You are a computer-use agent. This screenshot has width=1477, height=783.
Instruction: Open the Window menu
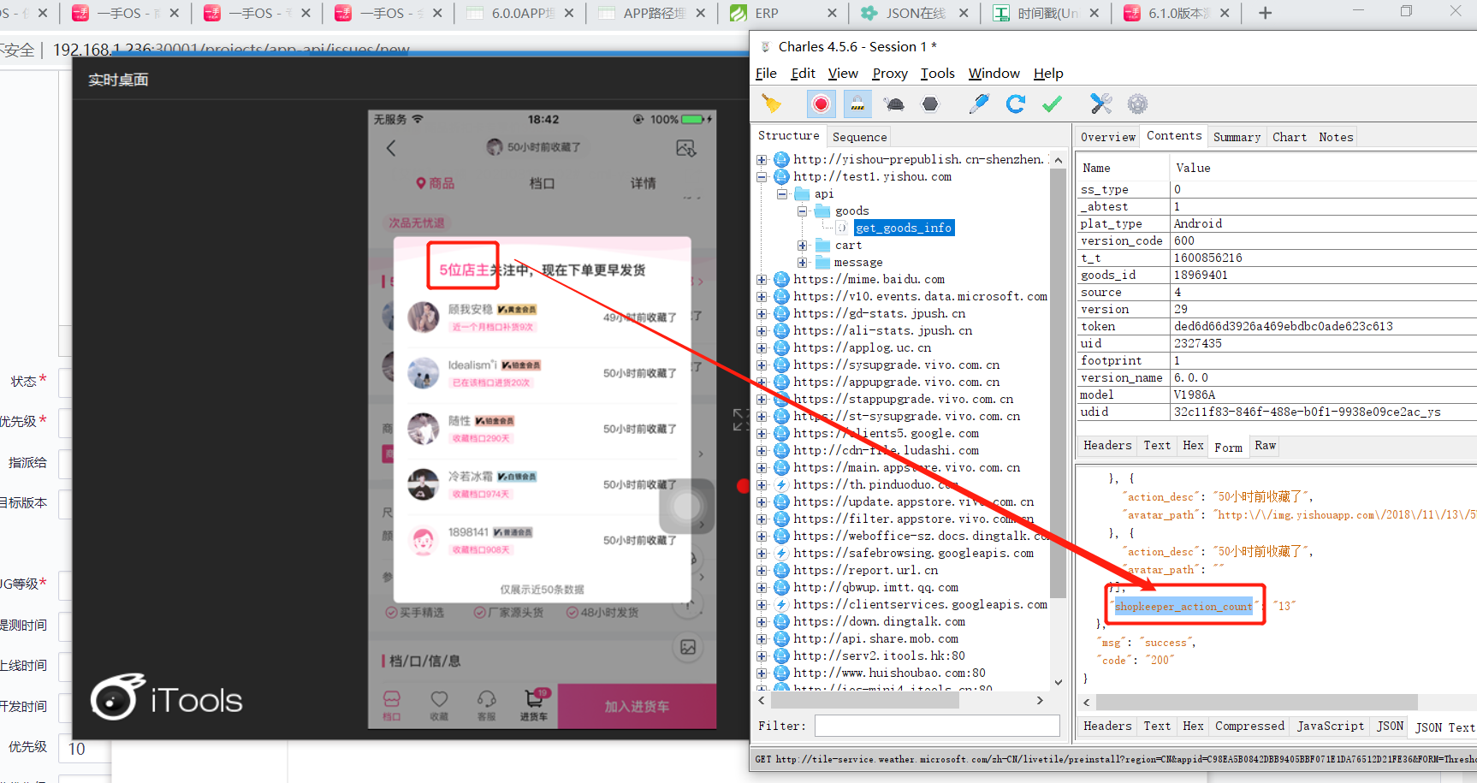tap(994, 74)
